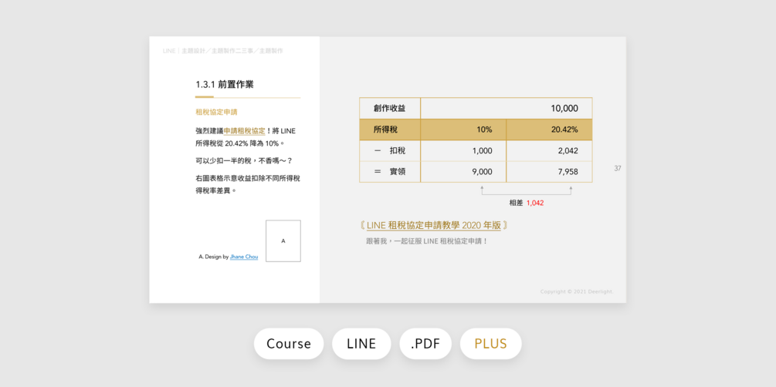Click the 扣稅 row label
The width and height of the screenshot is (776, 387).
pos(390,151)
